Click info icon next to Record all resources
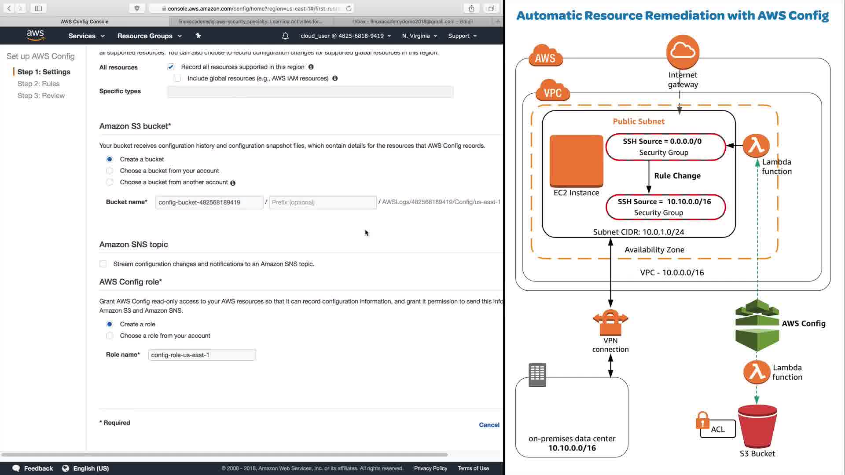The image size is (845, 475). 311,67
